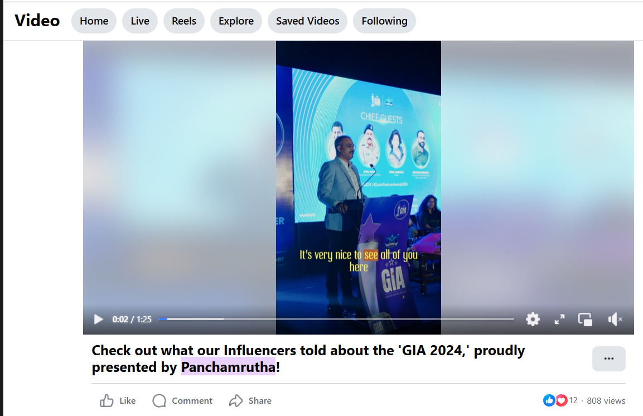Open the video settings gear
643x416 pixels.
coord(533,320)
